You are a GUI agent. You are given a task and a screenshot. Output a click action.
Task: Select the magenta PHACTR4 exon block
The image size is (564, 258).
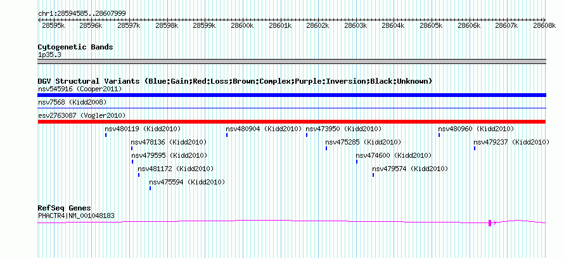[490, 223]
